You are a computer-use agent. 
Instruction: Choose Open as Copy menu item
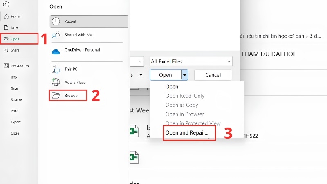pyautogui.click(x=181, y=105)
